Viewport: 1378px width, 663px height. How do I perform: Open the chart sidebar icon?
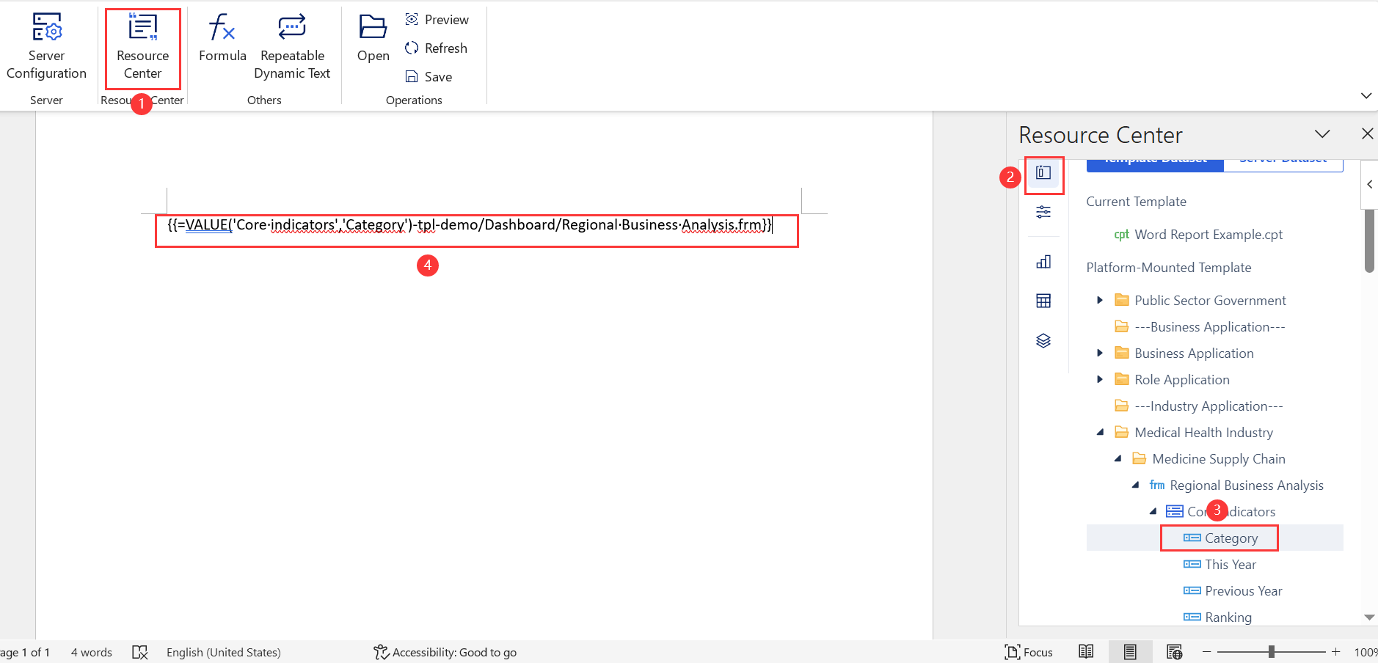(x=1043, y=262)
